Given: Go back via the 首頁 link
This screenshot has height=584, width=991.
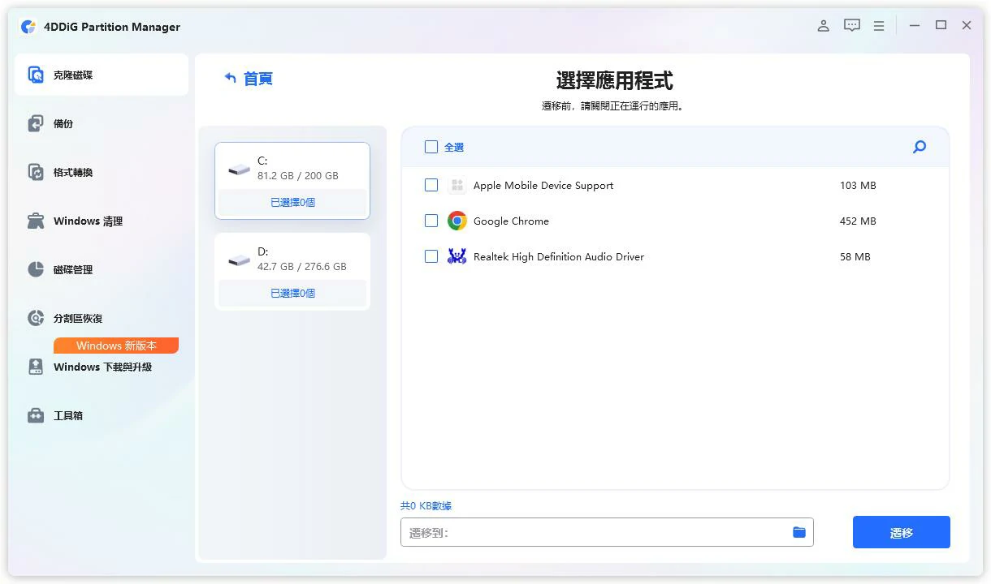Looking at the screenshot, I should tap(258, 79).
